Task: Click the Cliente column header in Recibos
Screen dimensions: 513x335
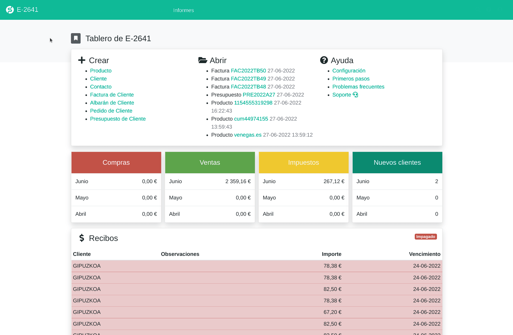Action: click(82, 254)
